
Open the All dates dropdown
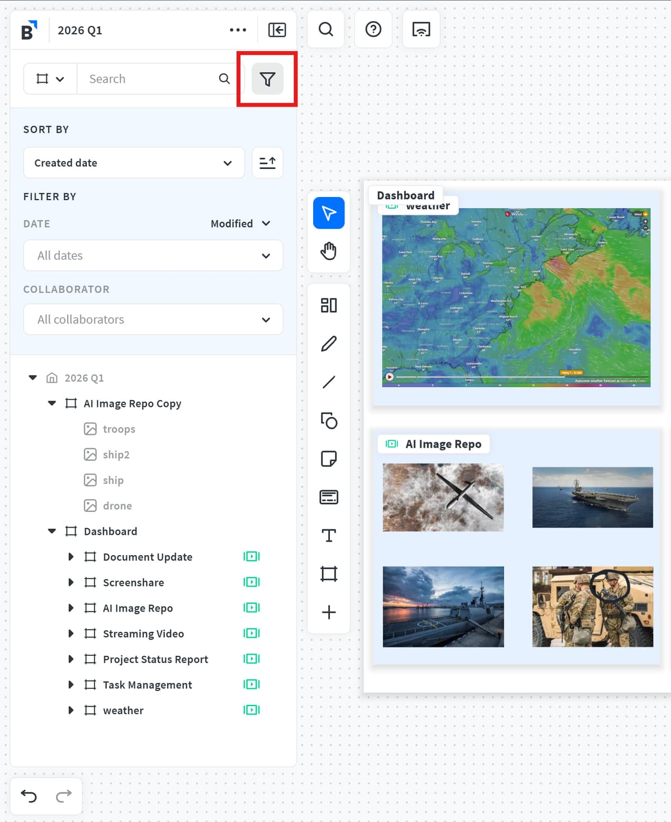point(153,256)
